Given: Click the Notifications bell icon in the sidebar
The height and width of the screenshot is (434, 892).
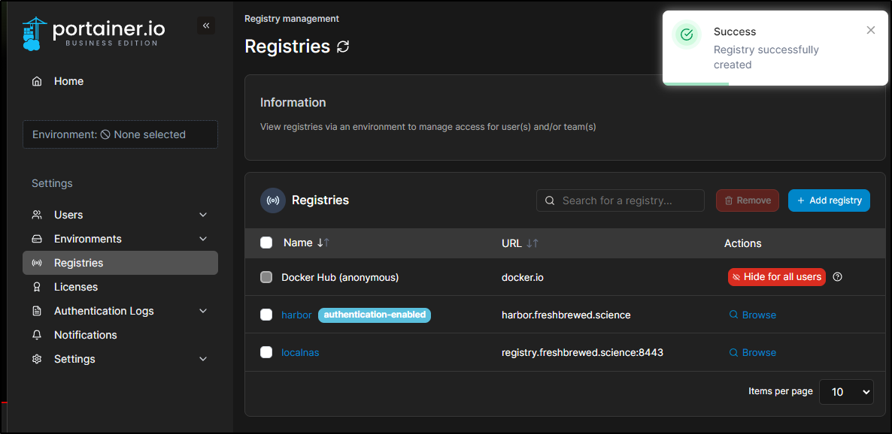Looking at the screenshot, I should coord(37,335).
